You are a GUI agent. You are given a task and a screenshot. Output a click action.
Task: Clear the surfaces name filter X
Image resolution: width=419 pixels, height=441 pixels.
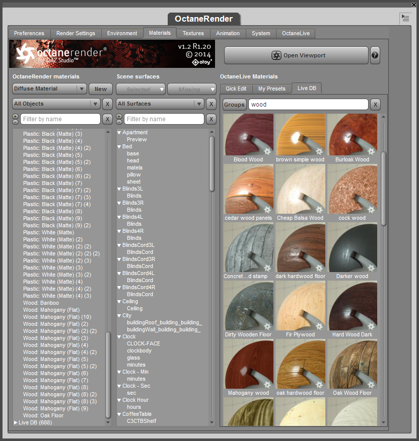pos(211,119)
